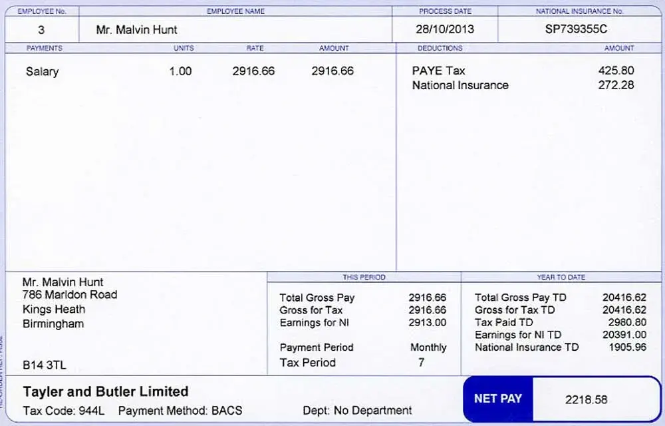Select the Kings Heath address line
Screen dimensions: 665x426
tap(54, 310)
